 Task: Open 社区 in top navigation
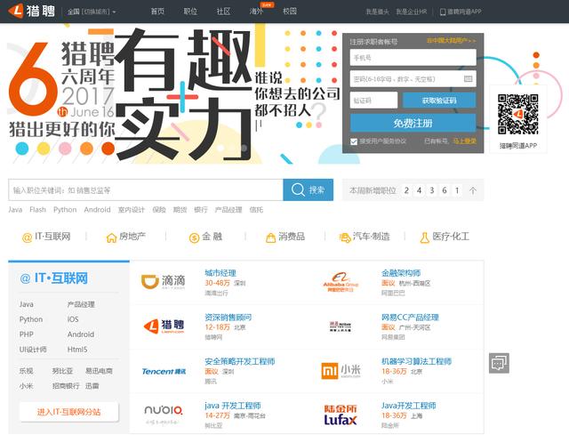223,12
